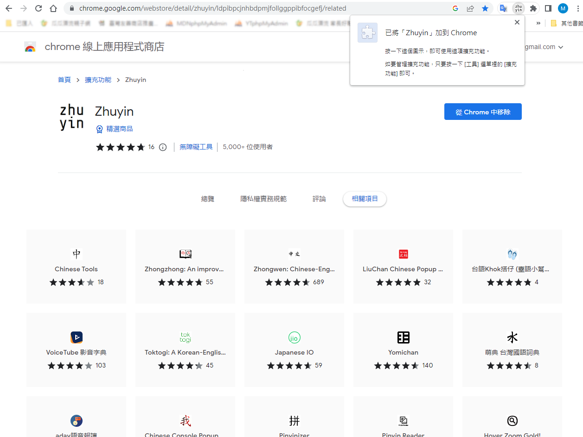Show hidden bookmarks overflow chevron
583x437 pixels.
click(x=538, y=23)
